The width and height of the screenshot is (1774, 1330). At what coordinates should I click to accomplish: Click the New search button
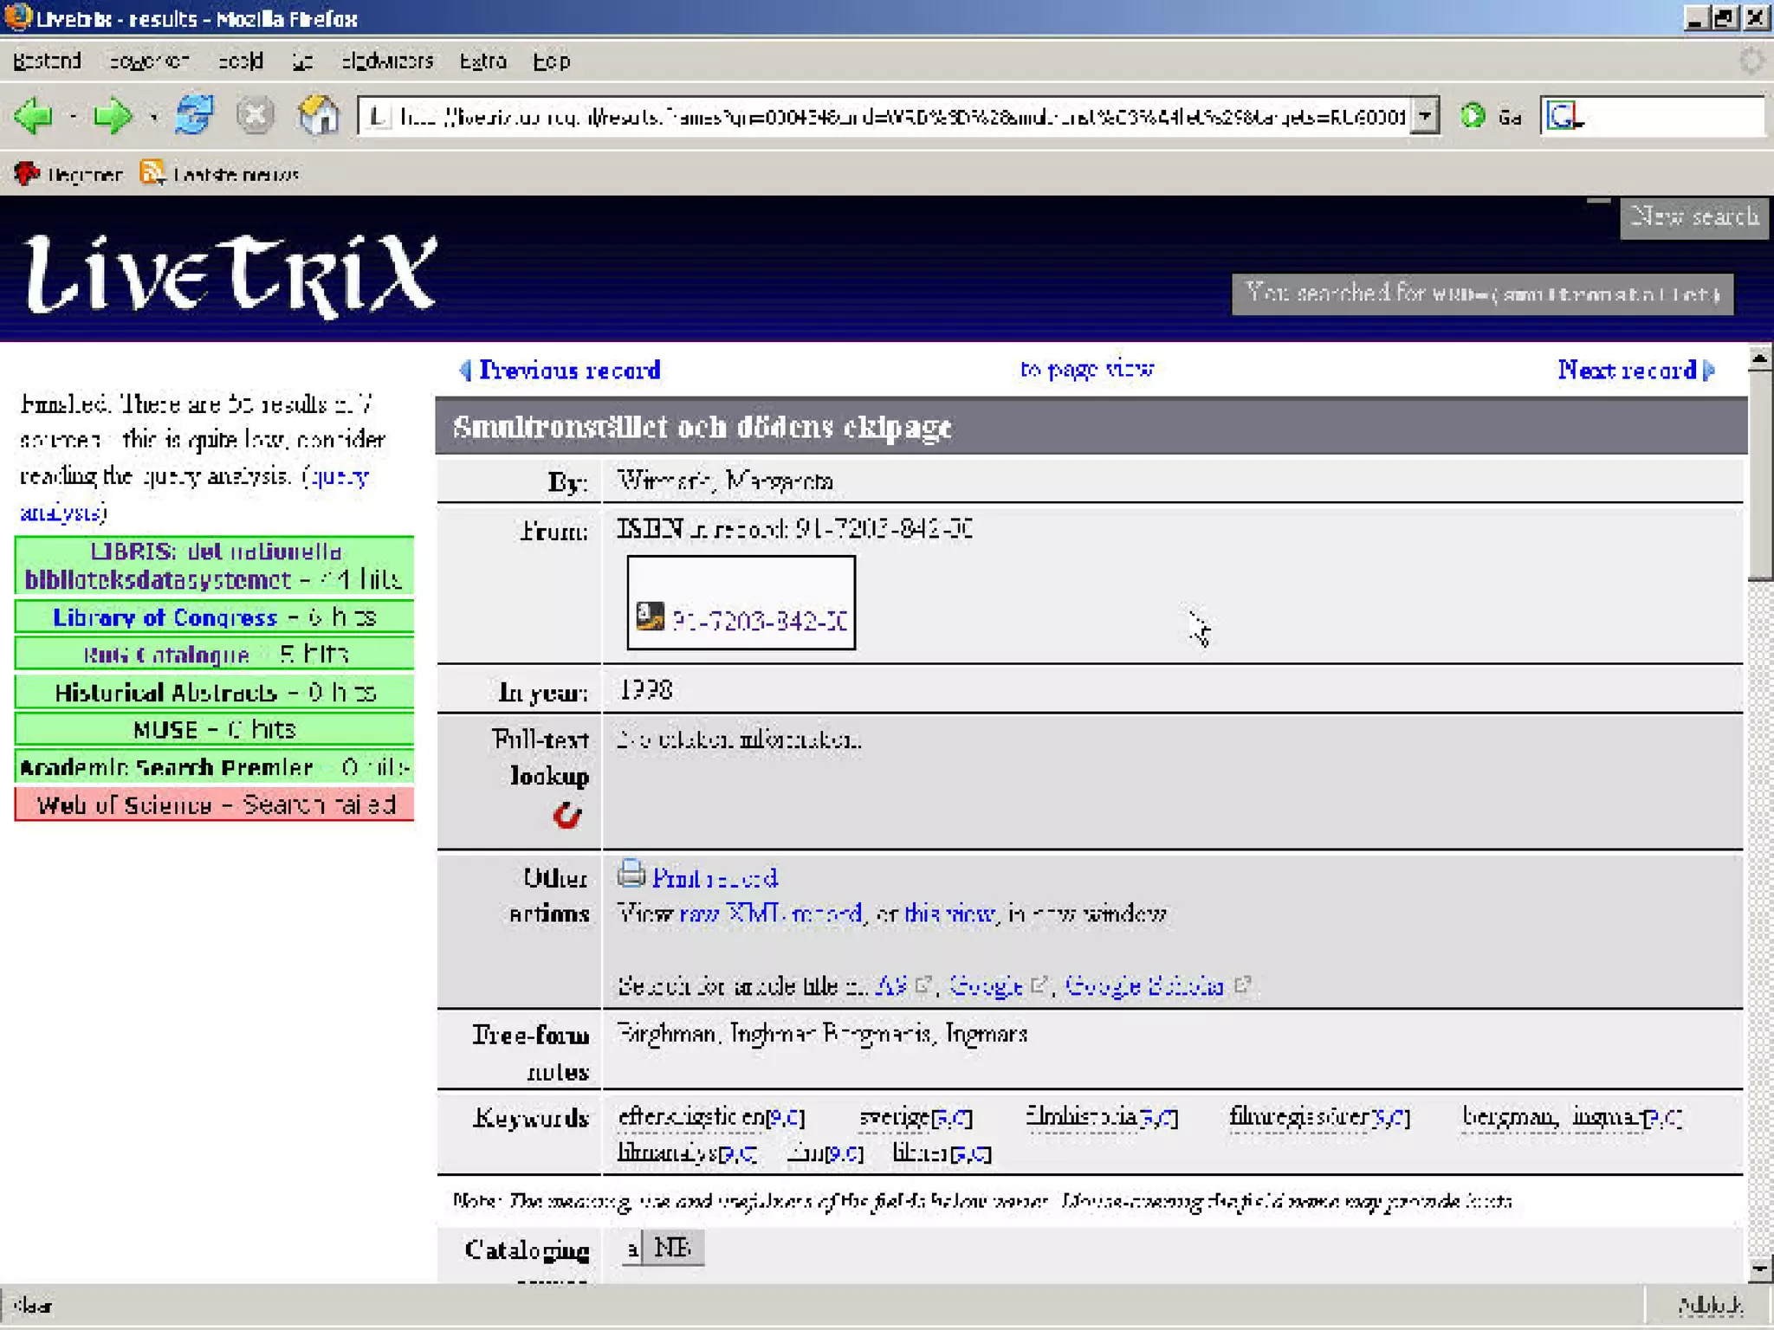[1693, 216]
